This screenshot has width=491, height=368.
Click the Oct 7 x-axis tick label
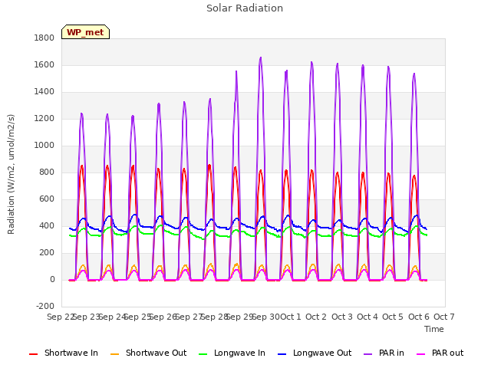point(444,317)
